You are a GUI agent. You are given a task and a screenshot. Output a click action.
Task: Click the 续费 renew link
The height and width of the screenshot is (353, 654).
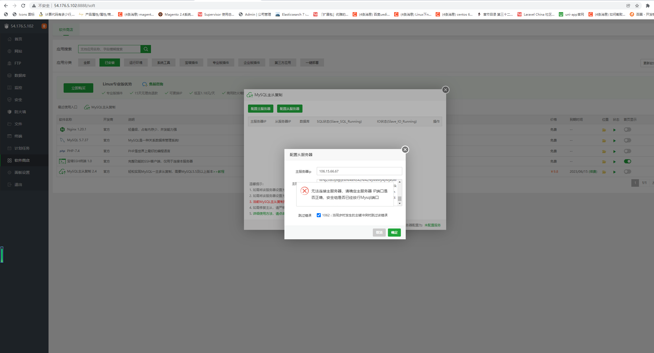pos(593,172)
